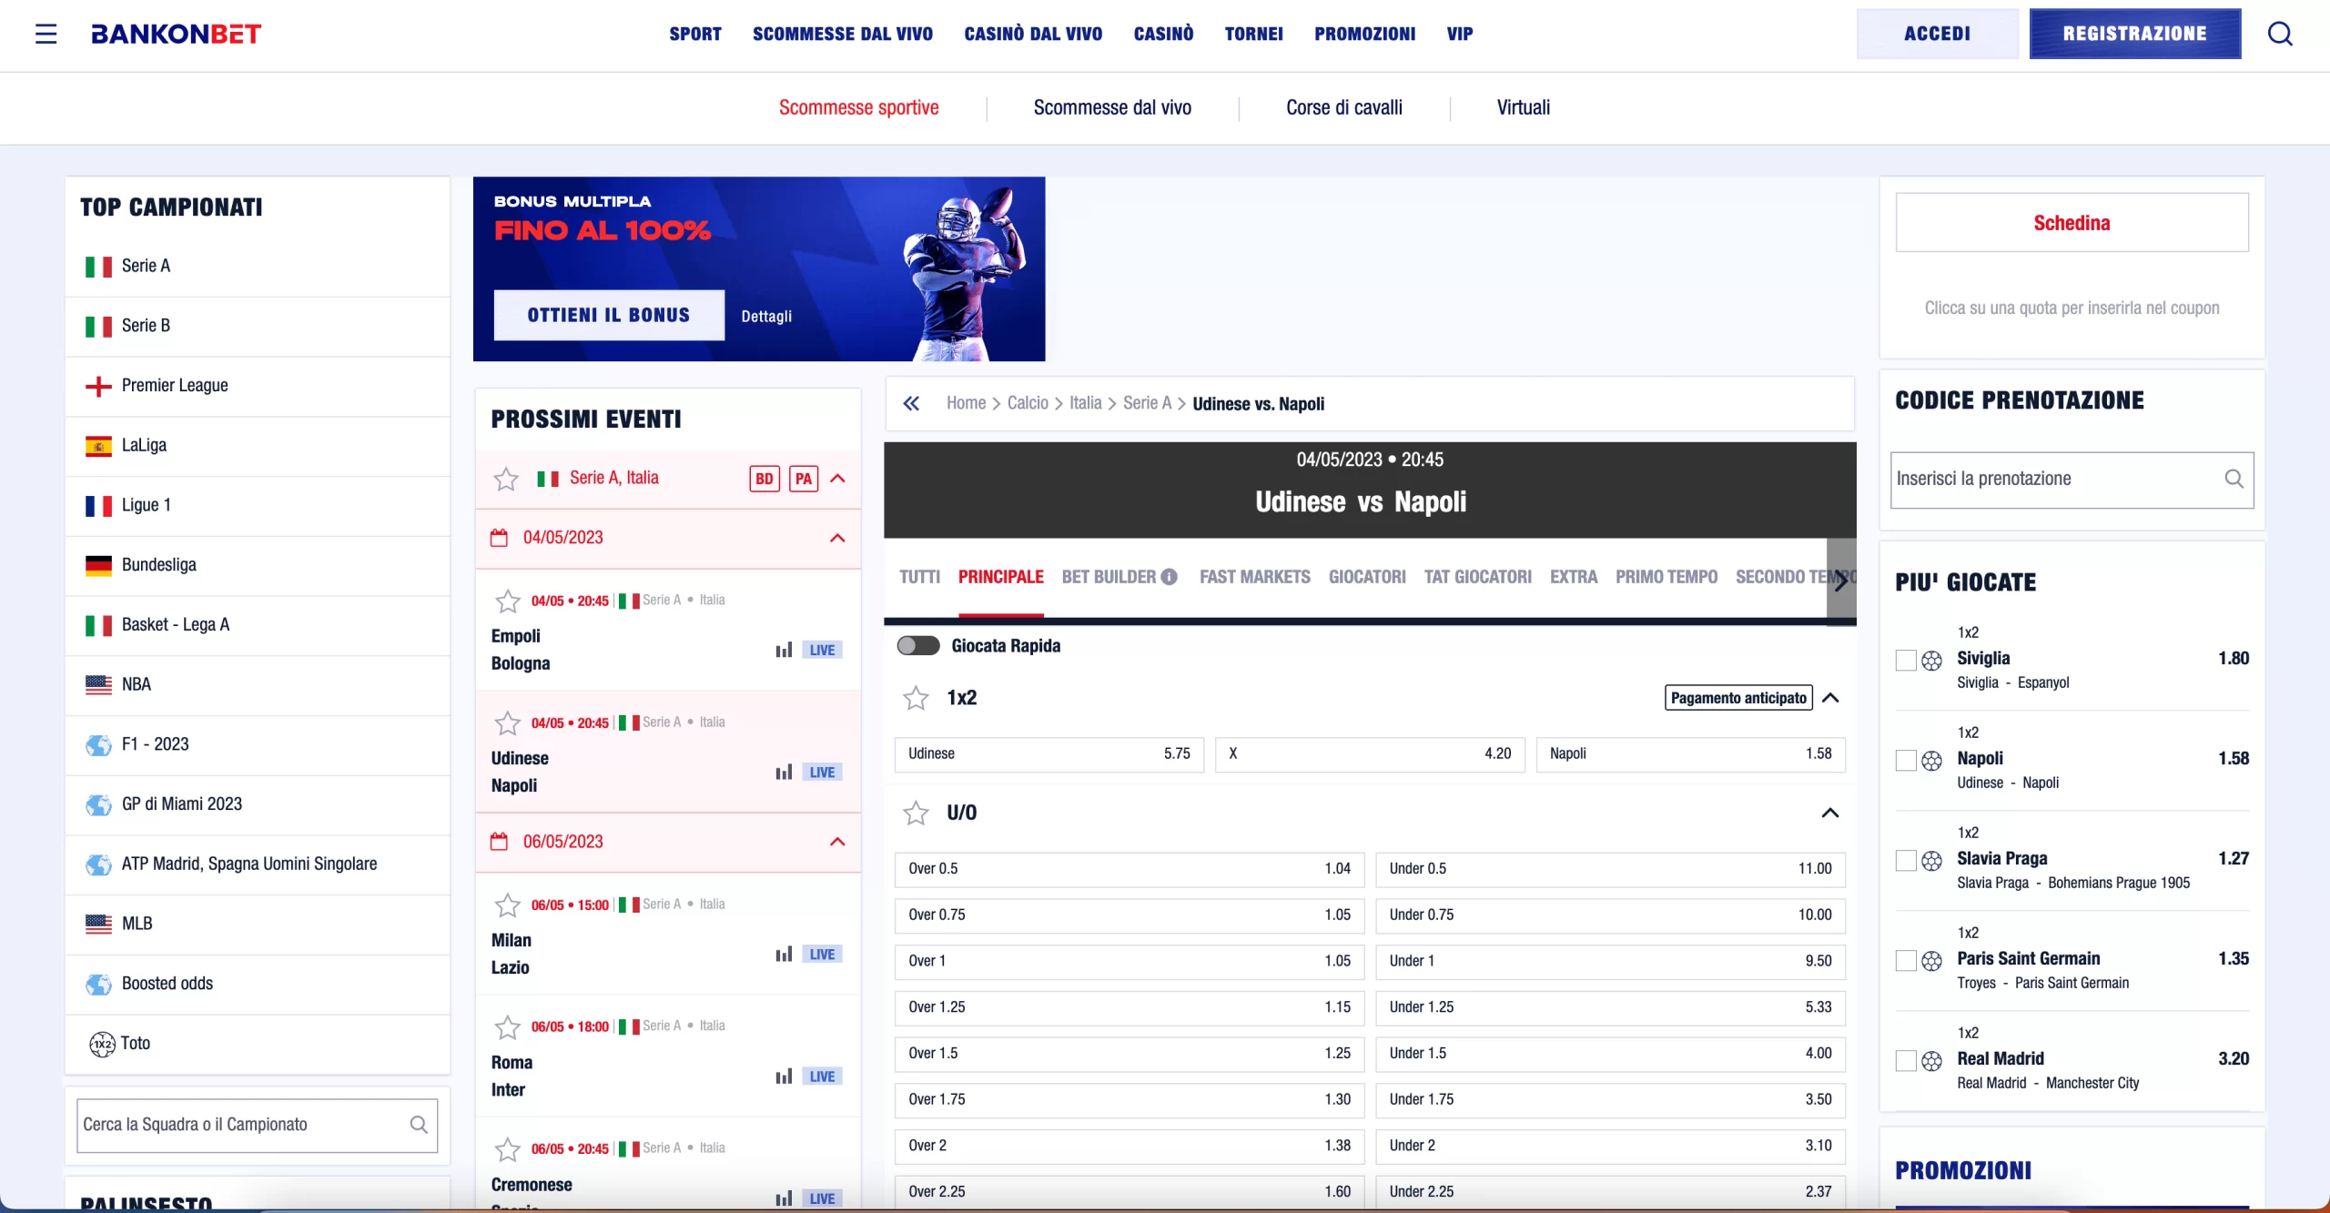The width and height of the screenshot is (2330, 1213).
Task: Collapse the U/O market section
Action: point(1830,813)
